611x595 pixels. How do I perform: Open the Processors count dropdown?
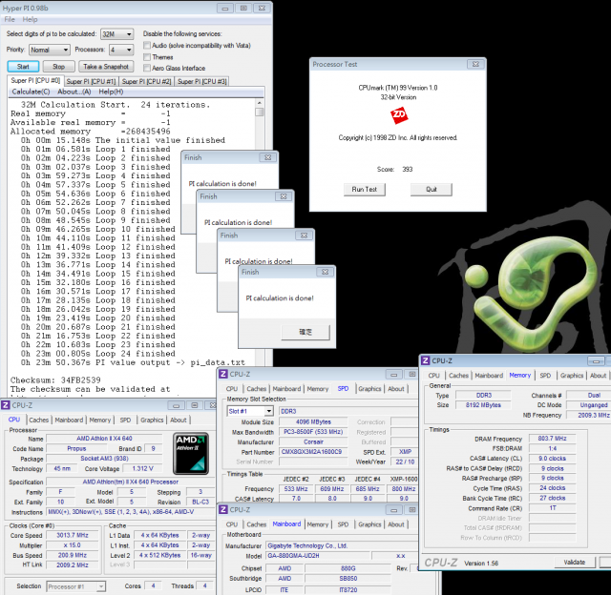(121, 50)
